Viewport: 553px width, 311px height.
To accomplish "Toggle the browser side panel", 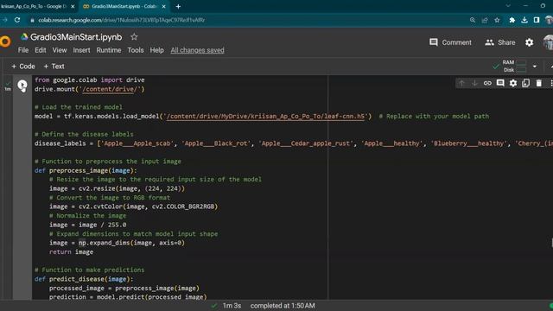I will coord(537,20).
